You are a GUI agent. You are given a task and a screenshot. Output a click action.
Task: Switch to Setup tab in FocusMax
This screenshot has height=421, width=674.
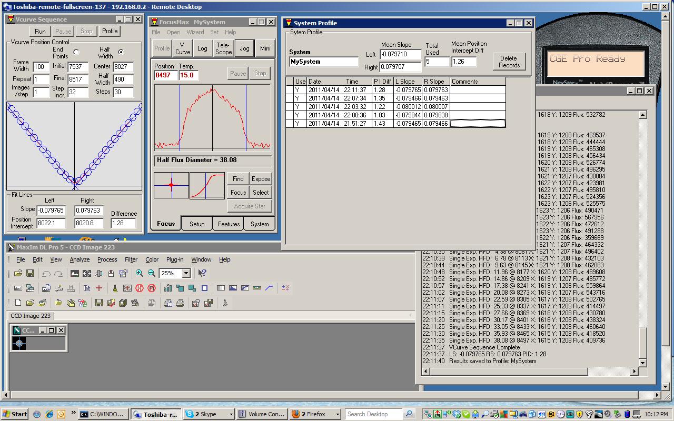[197, 224]
